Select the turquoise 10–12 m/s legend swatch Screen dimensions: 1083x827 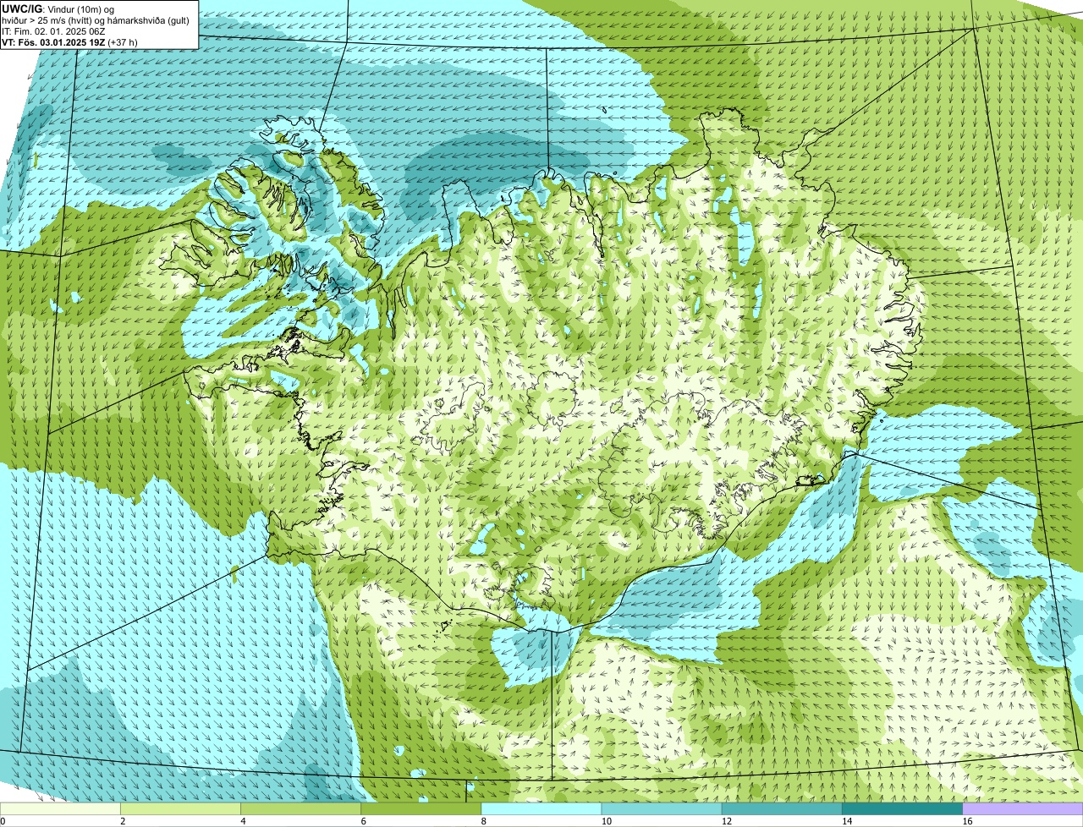tap(662, 809)
